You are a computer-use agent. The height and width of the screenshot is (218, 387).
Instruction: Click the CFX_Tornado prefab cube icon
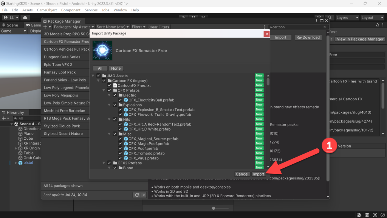point(125,153)
